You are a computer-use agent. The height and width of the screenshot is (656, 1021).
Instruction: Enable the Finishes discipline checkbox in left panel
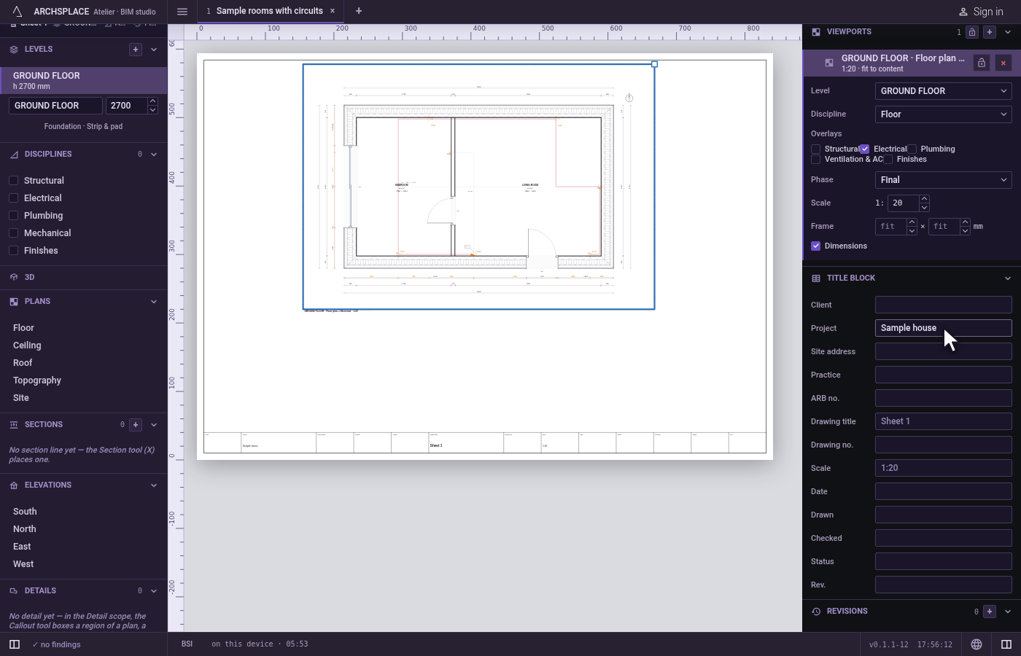pyautogui.click(x=13, y=251)
